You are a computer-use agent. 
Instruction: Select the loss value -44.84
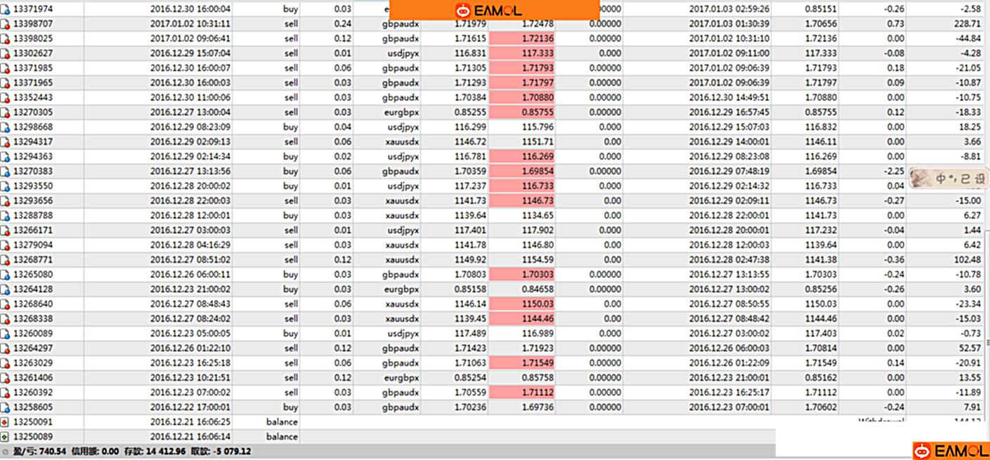pyautogui.click(x=968, y=39)
